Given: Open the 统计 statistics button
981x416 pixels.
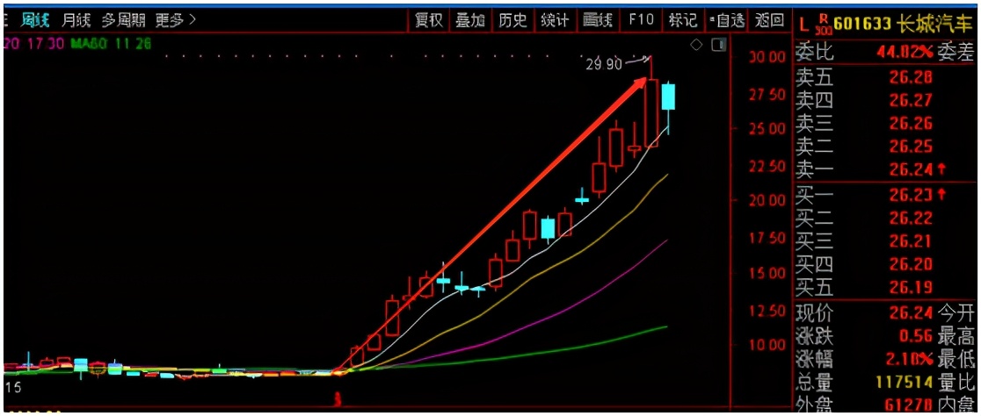Looking at the screenshot, I should 555,20.
